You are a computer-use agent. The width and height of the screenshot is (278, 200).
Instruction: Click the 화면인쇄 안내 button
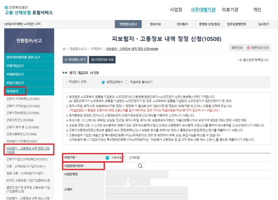point(258,48)
